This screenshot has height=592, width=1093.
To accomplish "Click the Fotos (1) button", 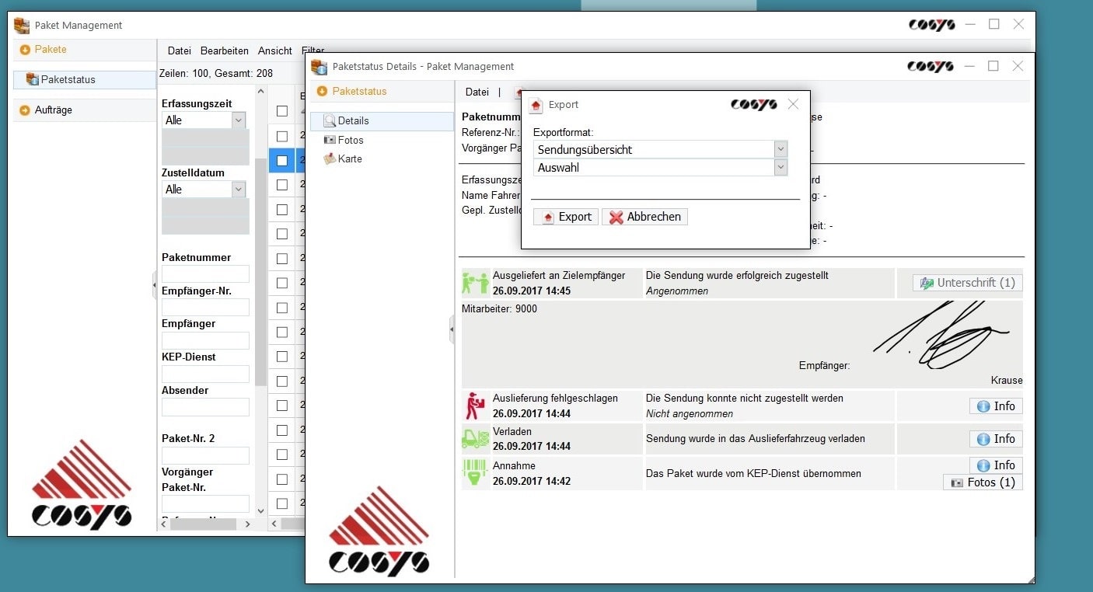I will (983, 482).
